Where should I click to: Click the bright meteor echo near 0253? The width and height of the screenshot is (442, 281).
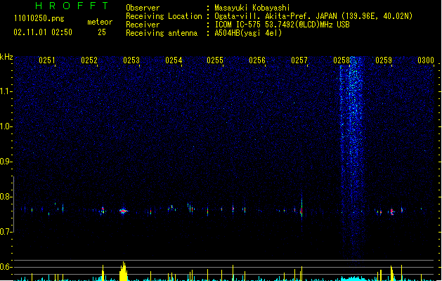tap(123, 211)
